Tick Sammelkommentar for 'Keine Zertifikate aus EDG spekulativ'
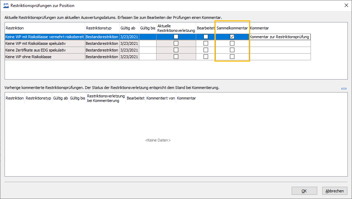 pos(232,50)
